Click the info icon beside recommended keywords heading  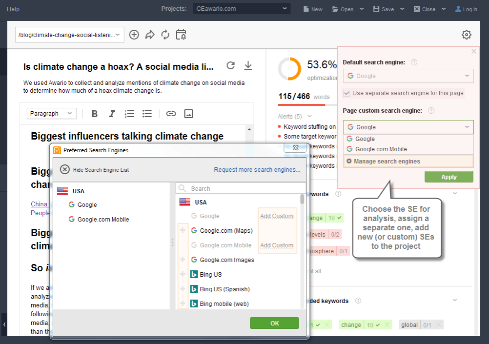click(358, 301)
